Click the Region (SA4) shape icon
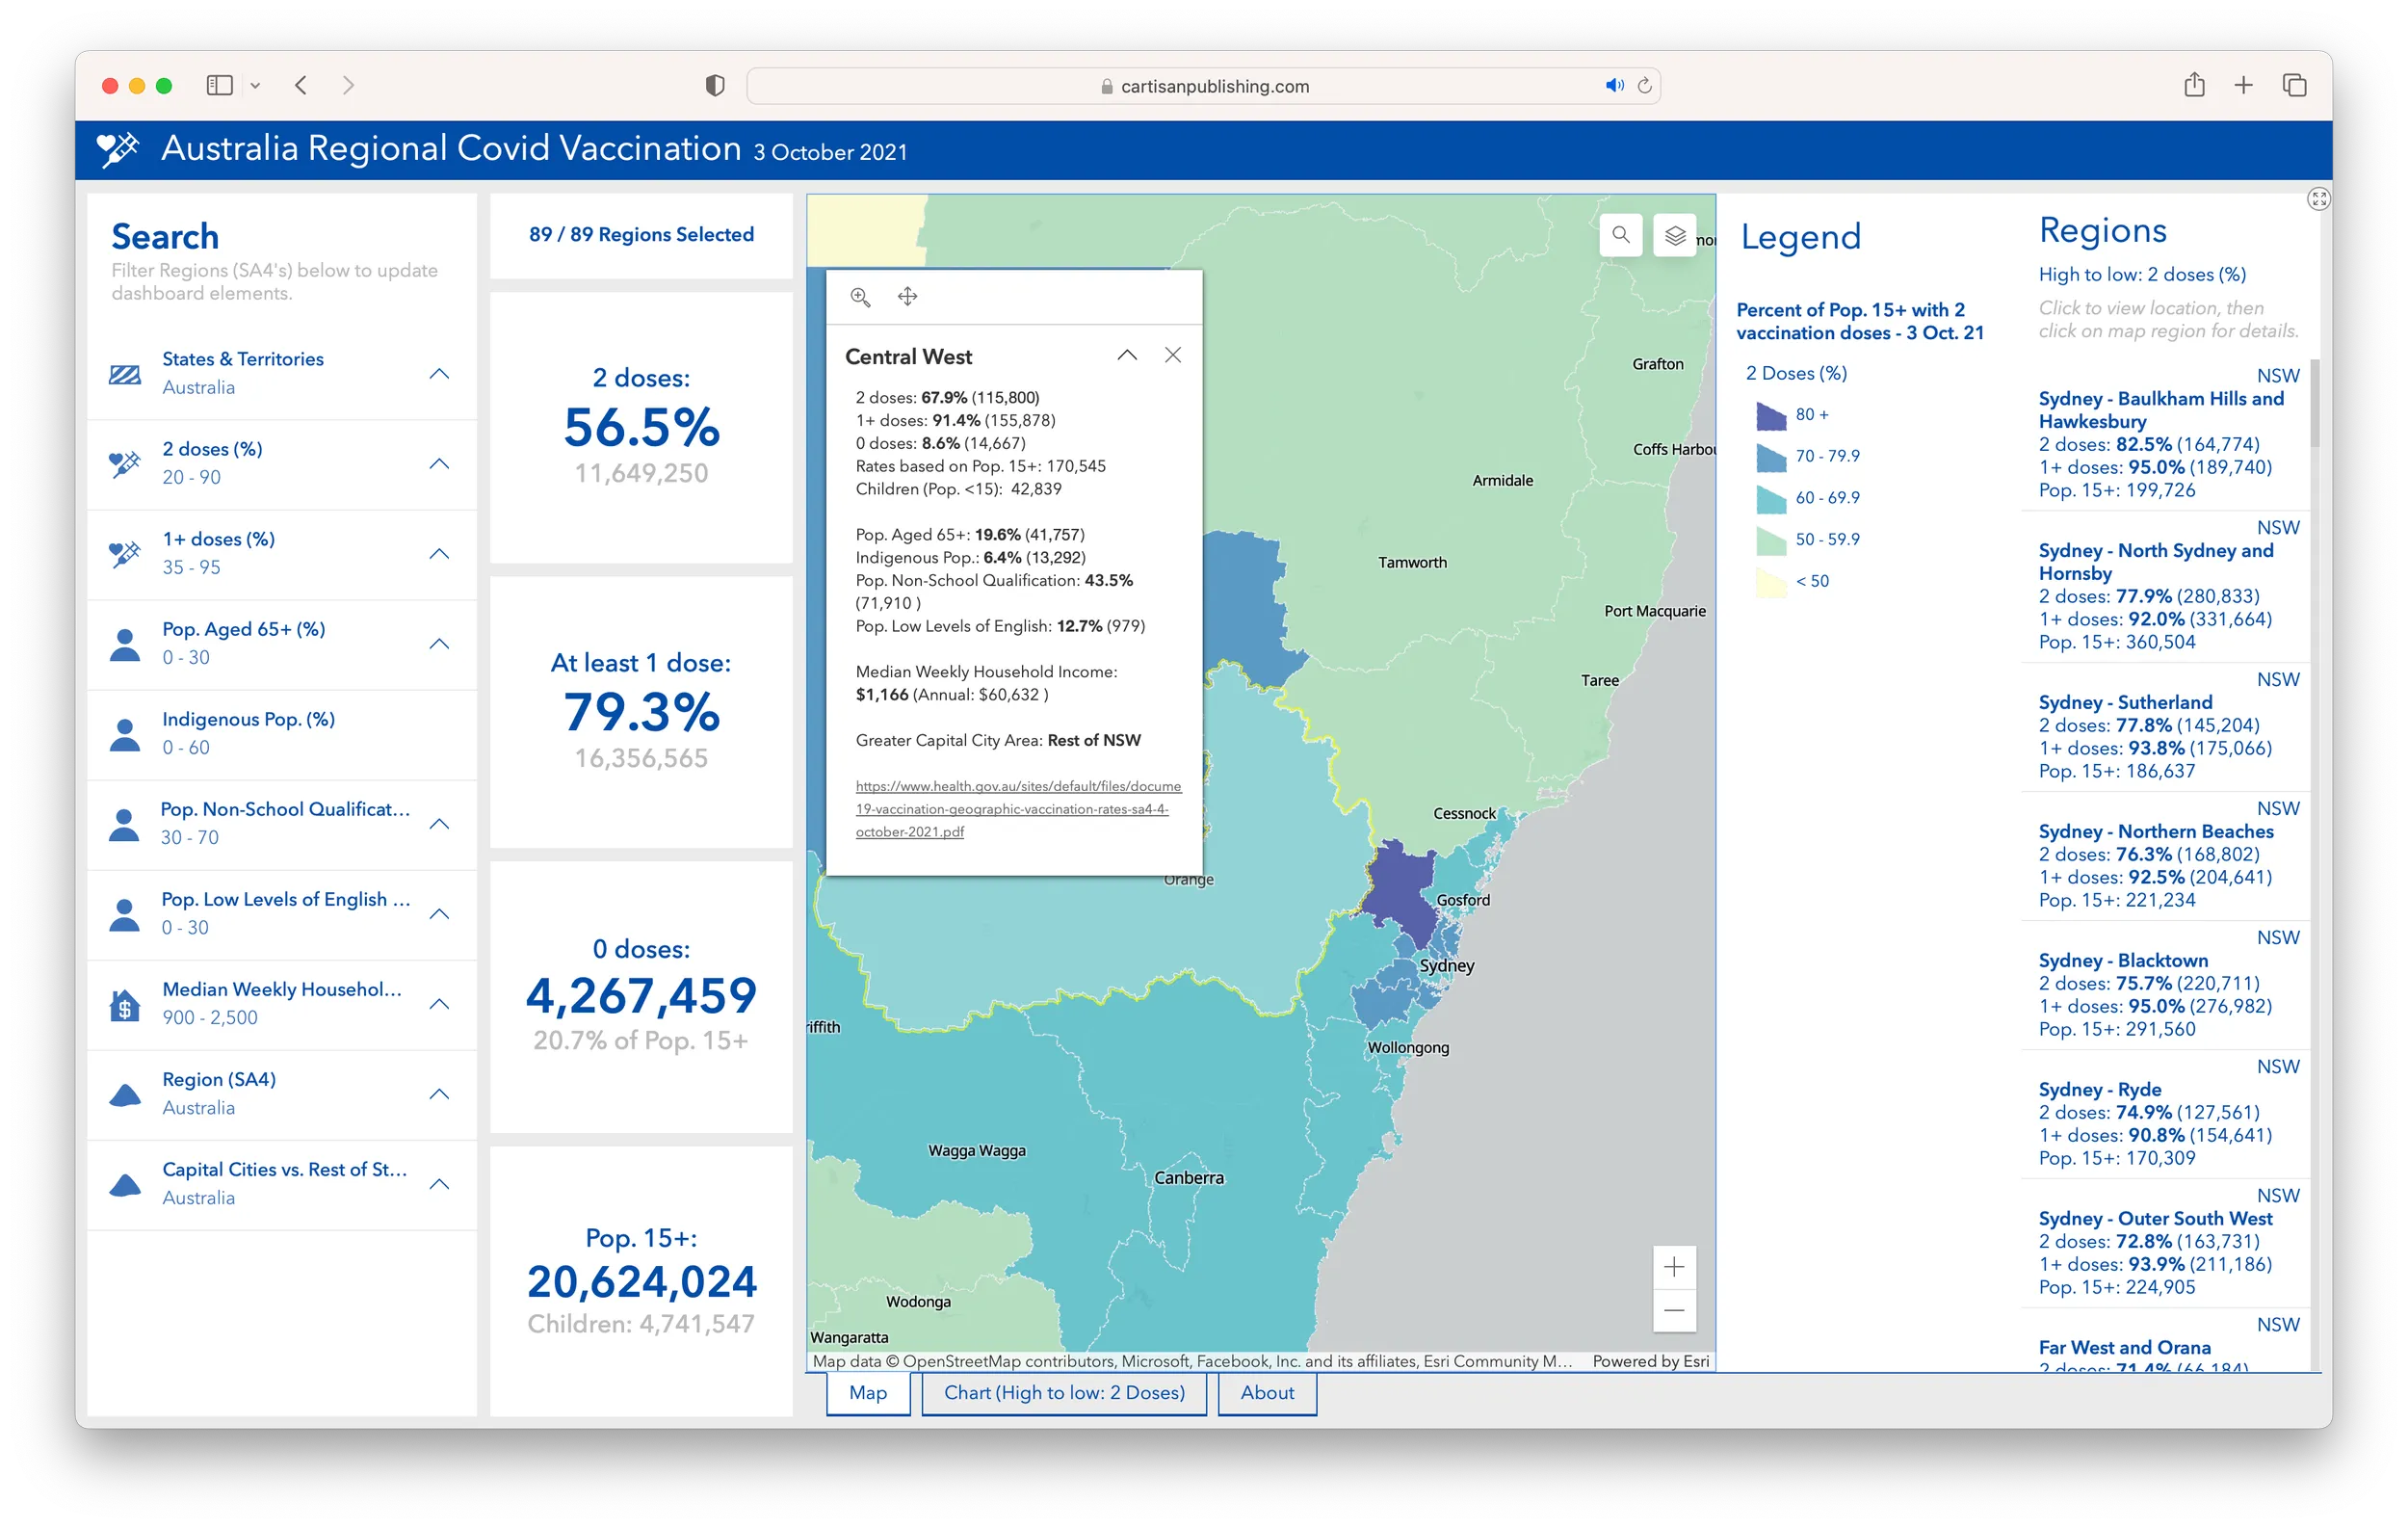Screen dimensions: 2408x1528 pos(125,1094)
